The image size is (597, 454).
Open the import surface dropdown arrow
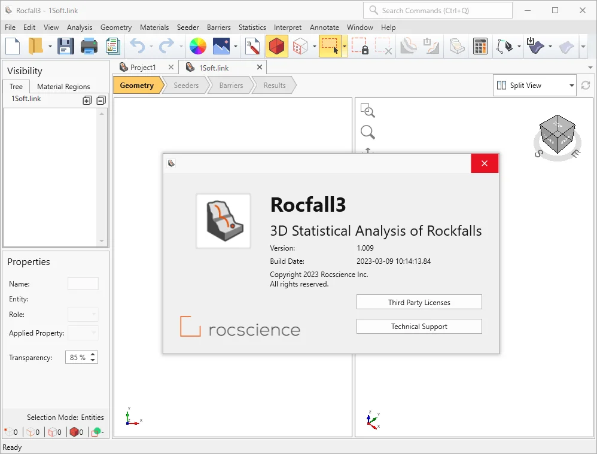pyautogui.click(x=550, y=47)
